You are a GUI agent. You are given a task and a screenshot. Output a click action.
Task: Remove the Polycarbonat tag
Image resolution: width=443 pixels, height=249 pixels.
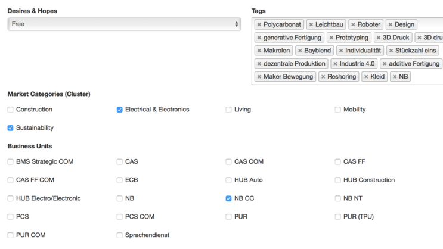(259, 24)
